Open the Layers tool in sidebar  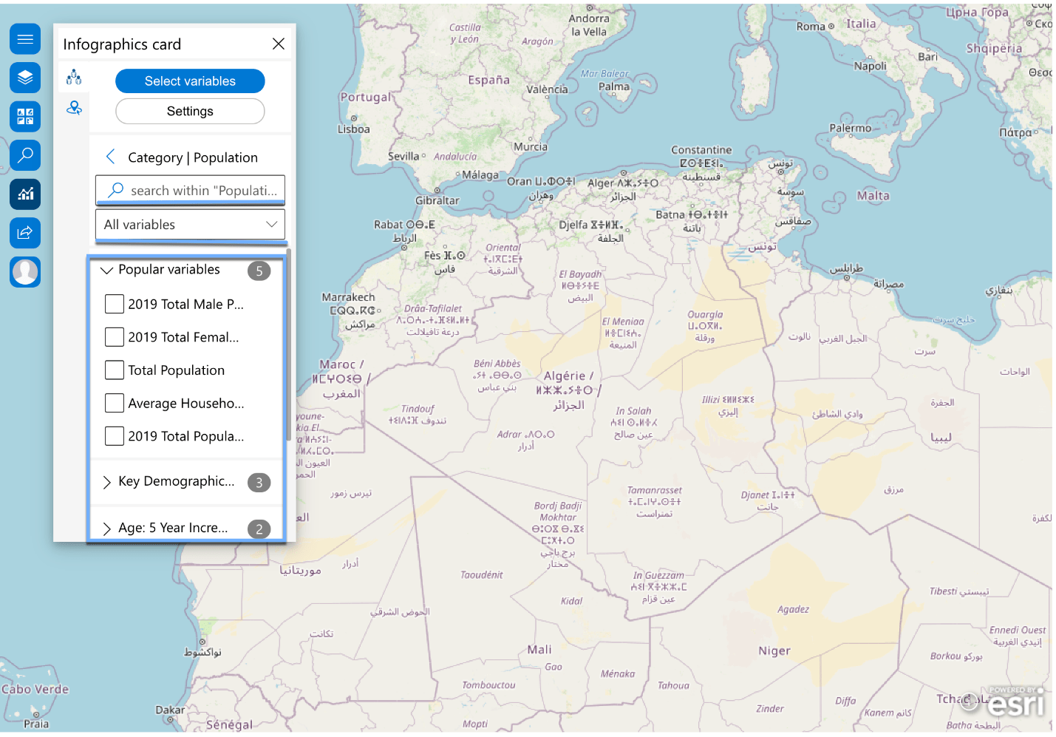(25, 78)
